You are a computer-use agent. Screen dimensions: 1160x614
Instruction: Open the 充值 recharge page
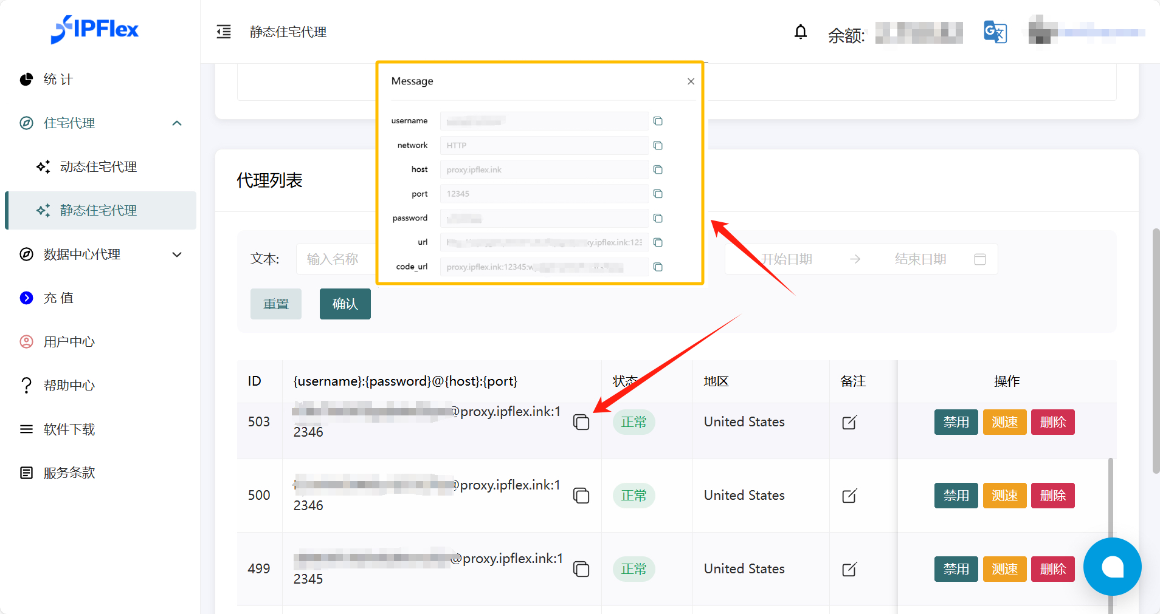click(x=58, y=298)
